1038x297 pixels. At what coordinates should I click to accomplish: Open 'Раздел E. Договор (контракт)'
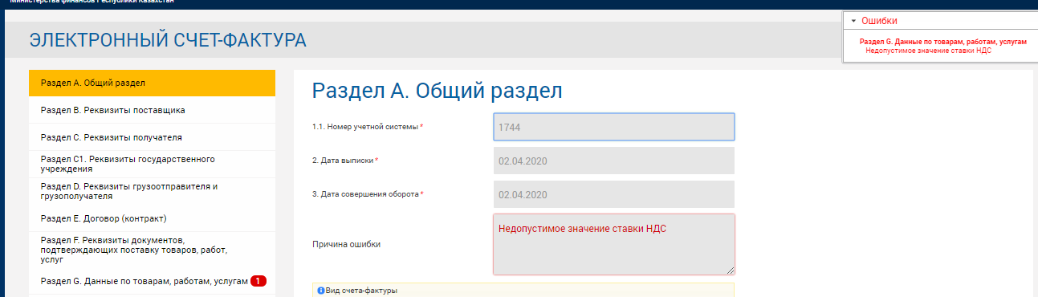point(152,218)
